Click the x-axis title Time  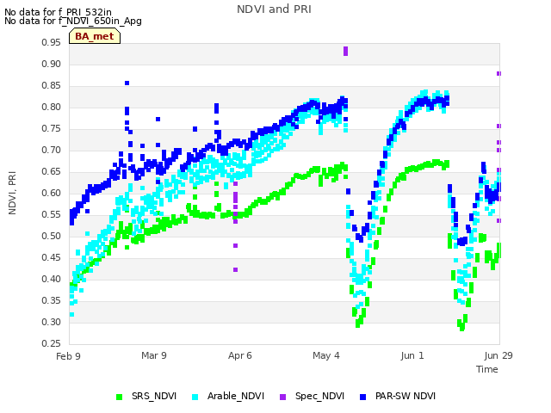pos(487,369)
